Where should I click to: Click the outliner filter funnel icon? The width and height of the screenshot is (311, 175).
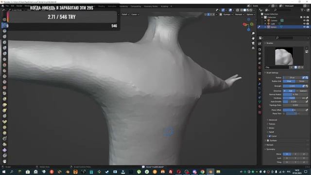click(x=302, y=10)
